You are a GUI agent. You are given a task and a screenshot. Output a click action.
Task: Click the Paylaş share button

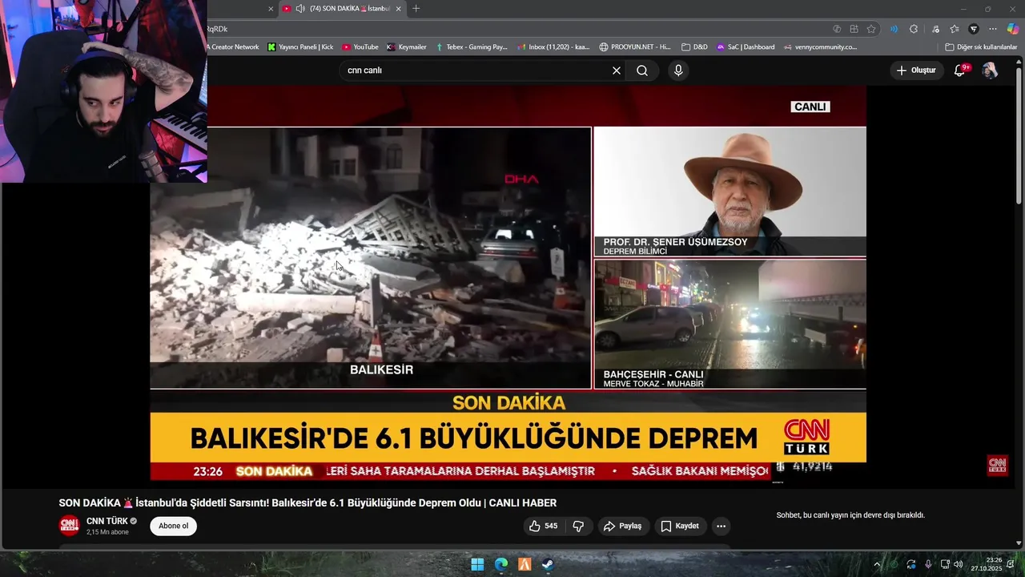[622, 527]
